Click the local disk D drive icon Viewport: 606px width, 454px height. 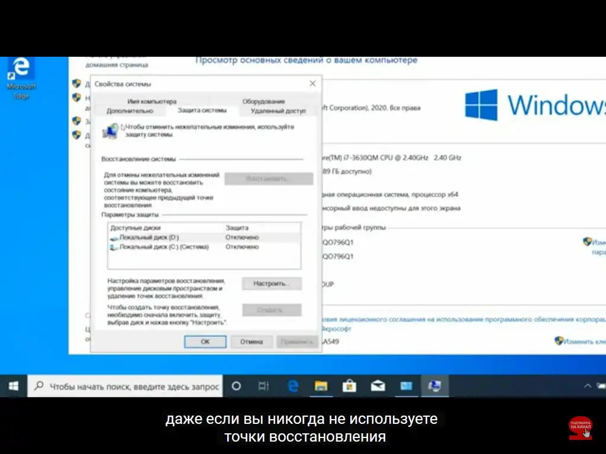[x=114, y=238]
